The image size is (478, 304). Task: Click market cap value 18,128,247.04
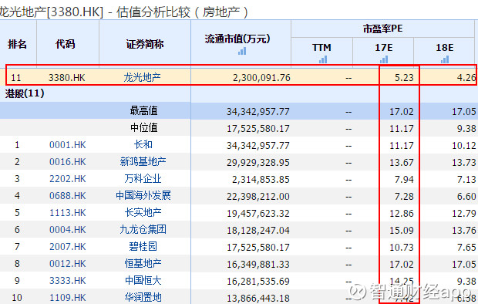pos(258,230)
